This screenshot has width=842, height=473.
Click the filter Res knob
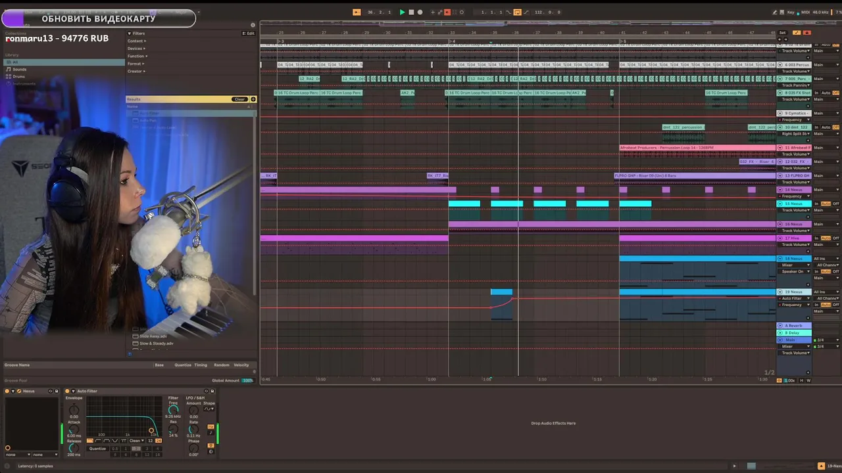click(173, 429)
